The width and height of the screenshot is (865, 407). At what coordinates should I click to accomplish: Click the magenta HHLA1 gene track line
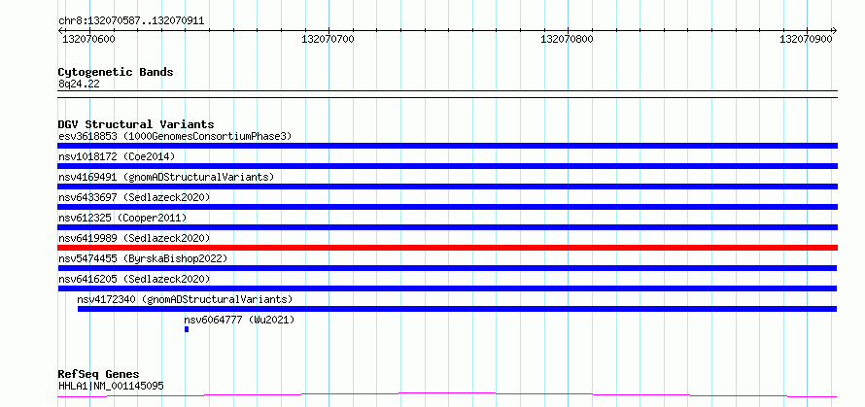(x=447, y=394)
